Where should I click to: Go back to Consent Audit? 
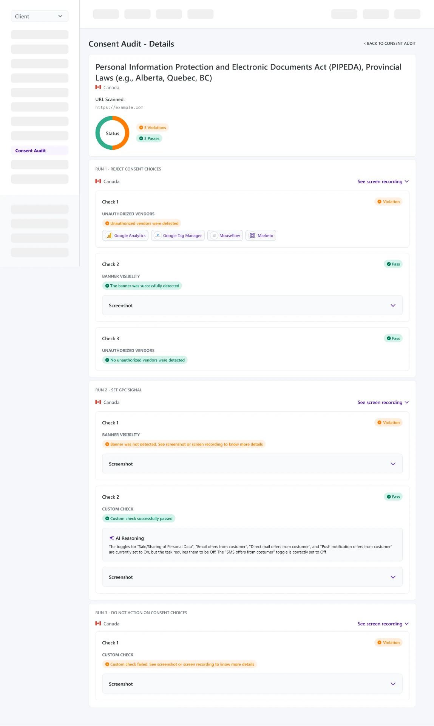[390, 43]
